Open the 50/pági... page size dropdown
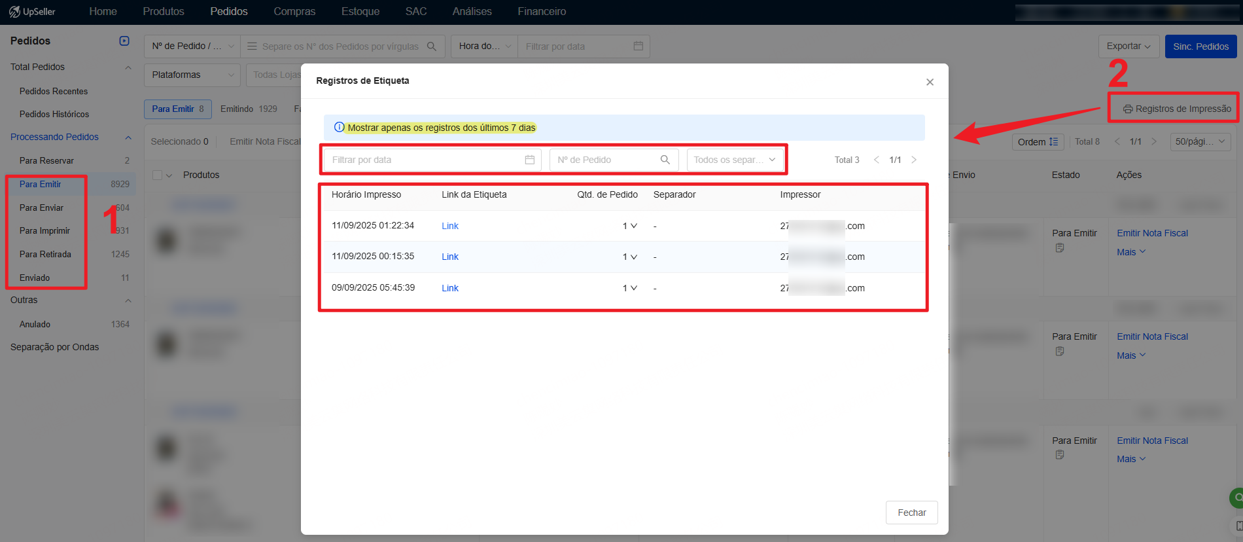This screenshot has width=1243, height=542. pos(1200,141)
